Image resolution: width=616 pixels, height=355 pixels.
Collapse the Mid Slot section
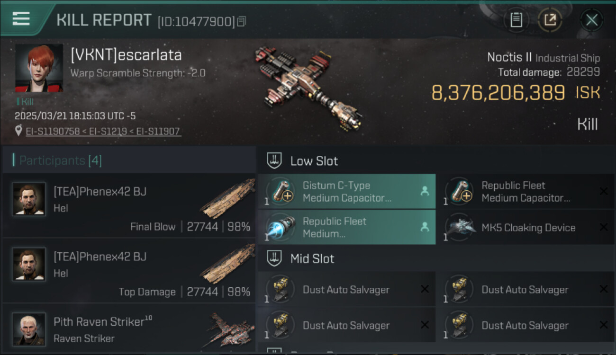[x=274, y=258]
